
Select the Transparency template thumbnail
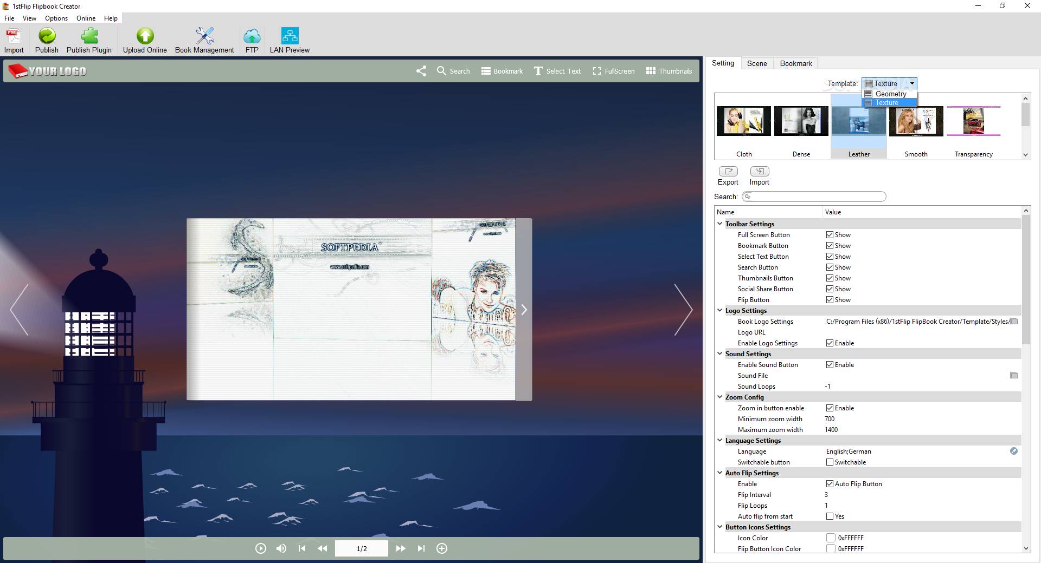click(973, 126)
